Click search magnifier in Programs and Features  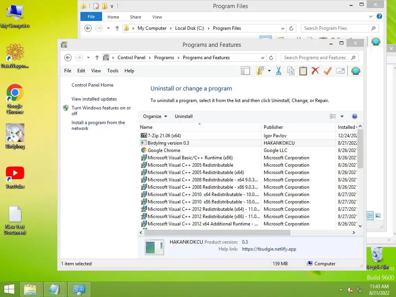353,58
